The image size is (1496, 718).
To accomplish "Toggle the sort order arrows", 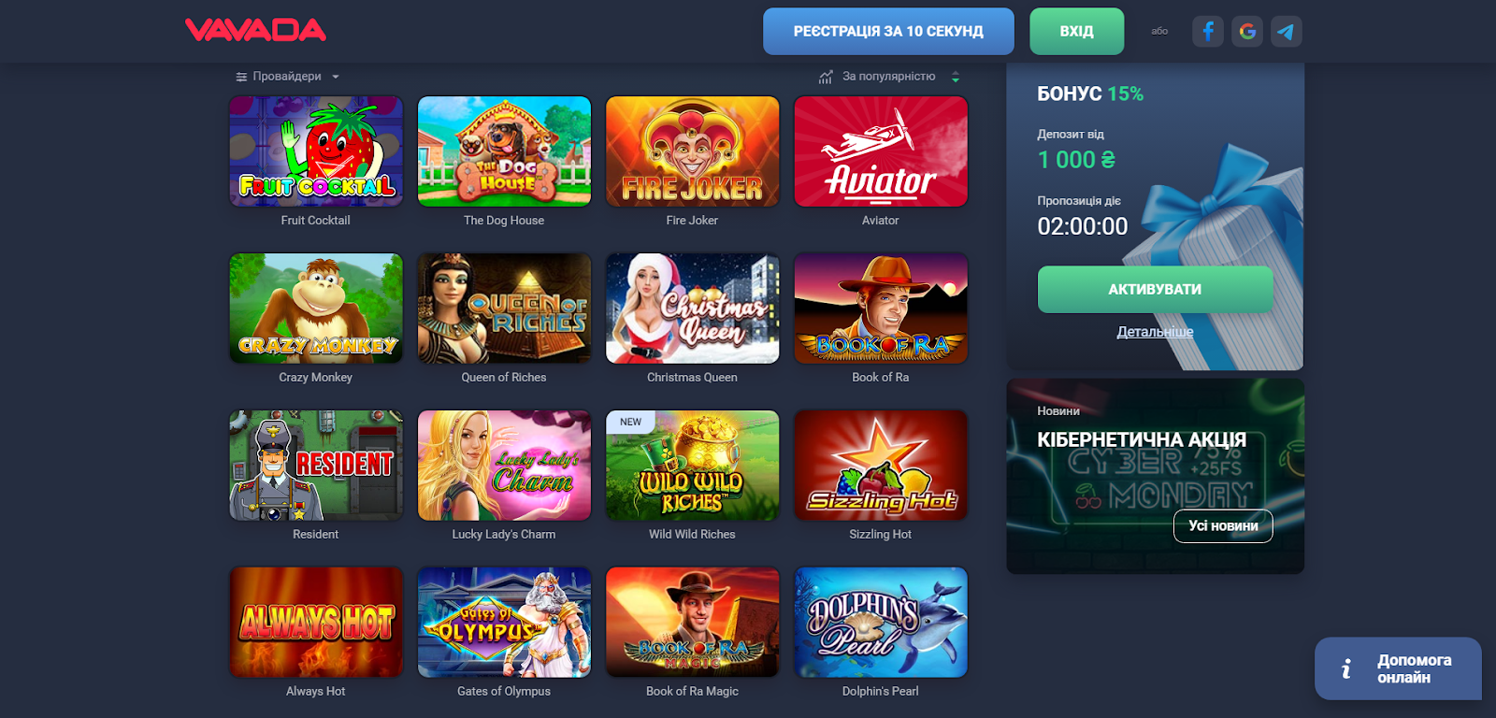I will (x=956, y=77).
